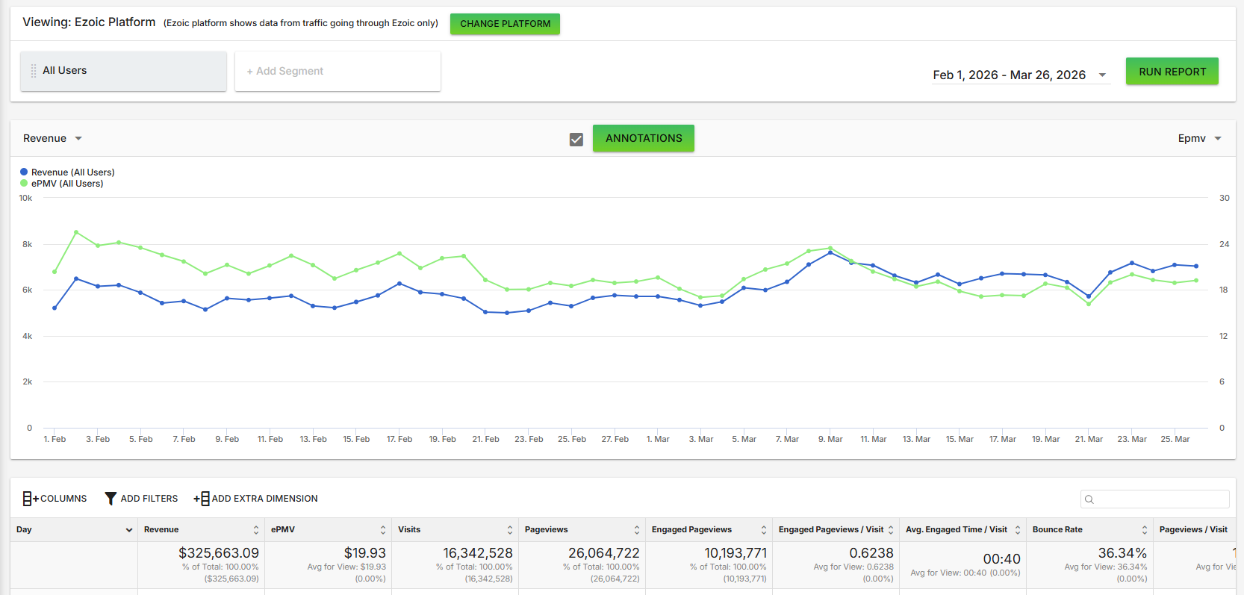Toggle the Revenue (All Users) legend series
The height and width of the screenshot is (595, 1244).
67,172
